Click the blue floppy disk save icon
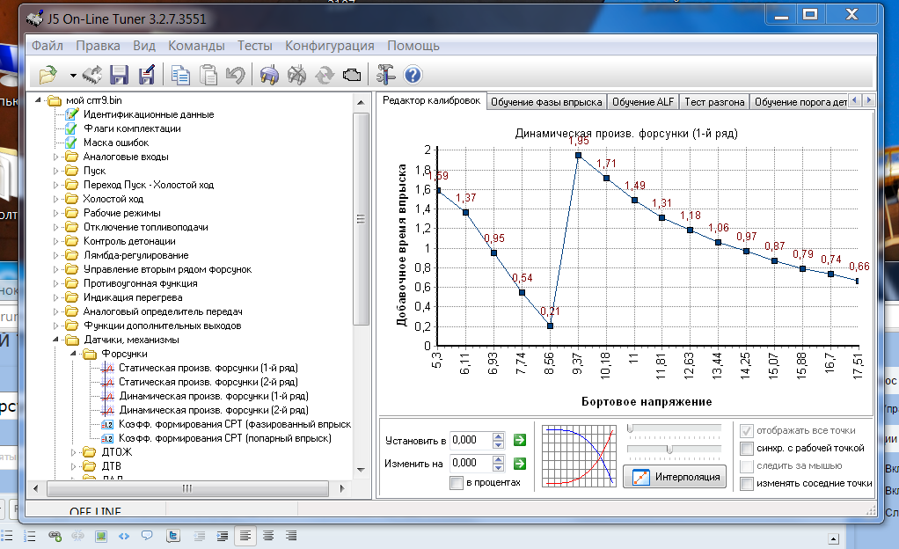 coord(119,75)
